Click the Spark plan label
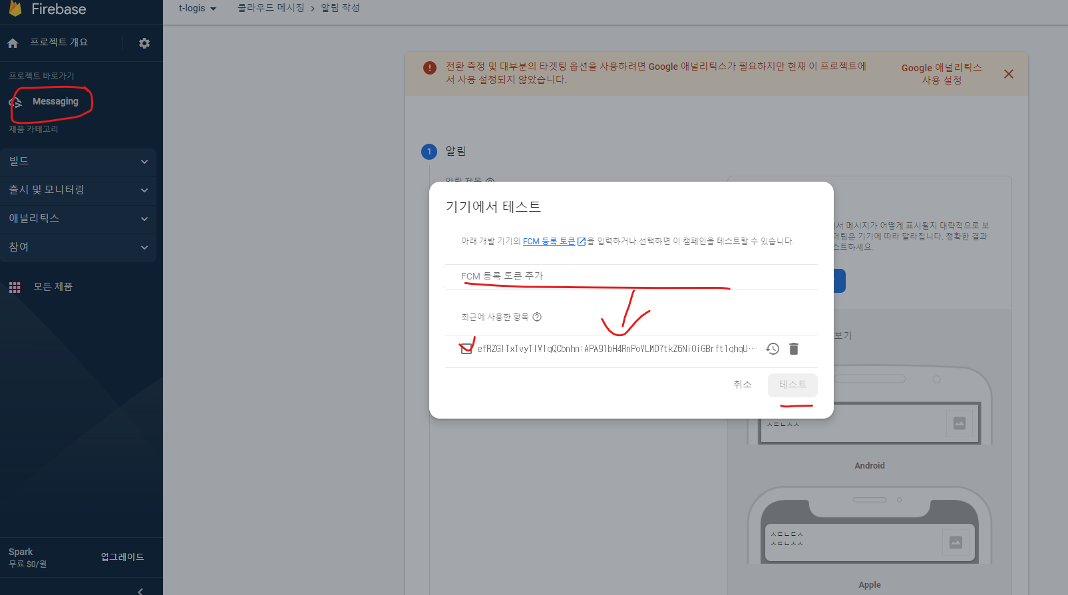This screenshot has width=1068, height=595. [x=21, y=552]
